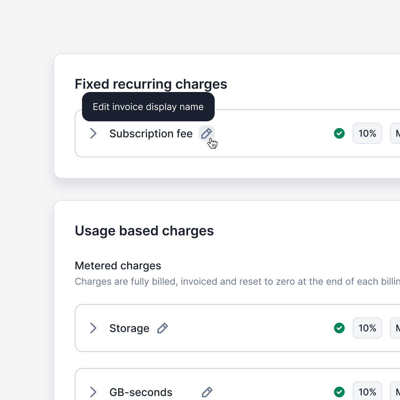This screenshot has width=400, height=400.
Task: Click the 10% badge for Subscription fee
Action: (x=367, y=133)
